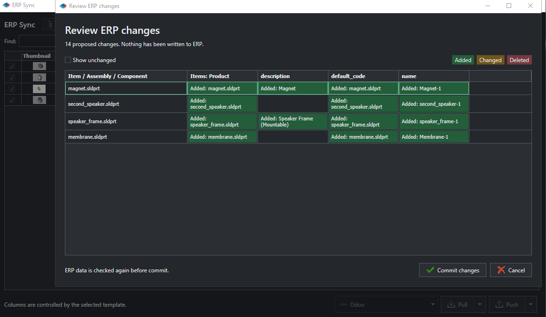Image resolution: width=546 pixels, height=317 pixels.
Task: Click the 'Added: Magnet' description cell
Action: coord(293,88)
